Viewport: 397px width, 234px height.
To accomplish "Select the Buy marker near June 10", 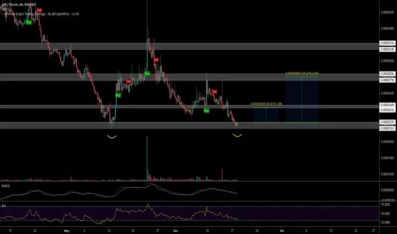I will [x=207, y=111].
